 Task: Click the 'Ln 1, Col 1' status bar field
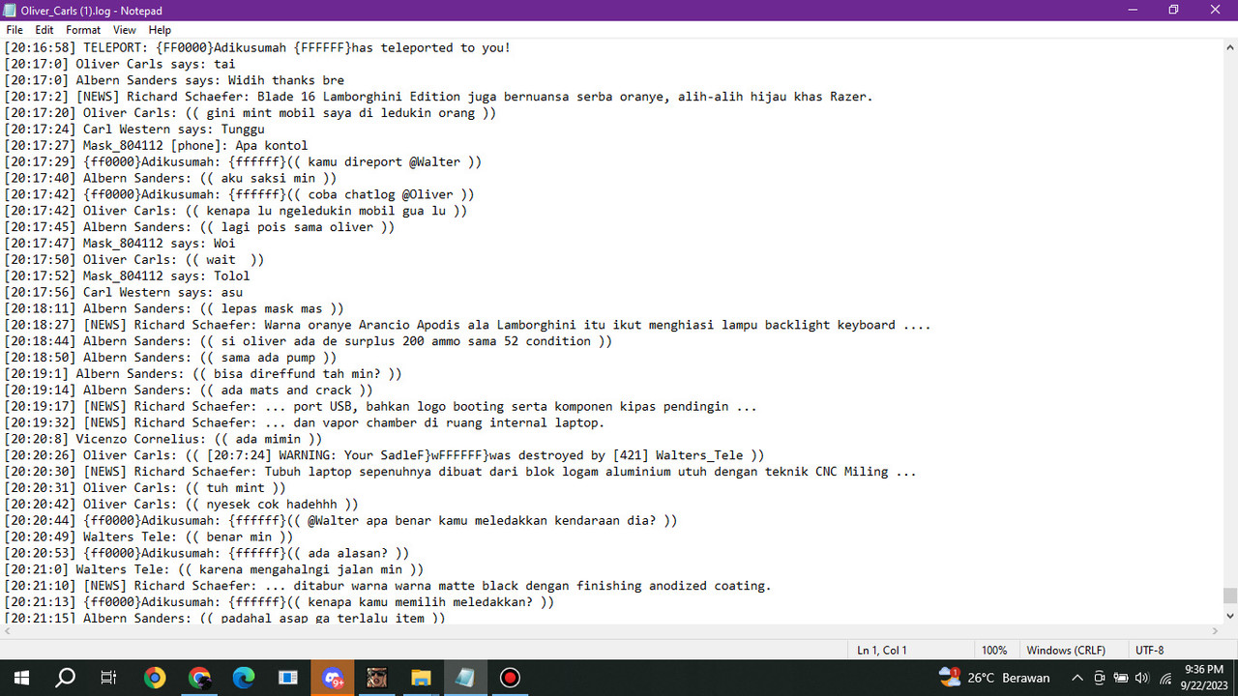(x=882, y=651)
